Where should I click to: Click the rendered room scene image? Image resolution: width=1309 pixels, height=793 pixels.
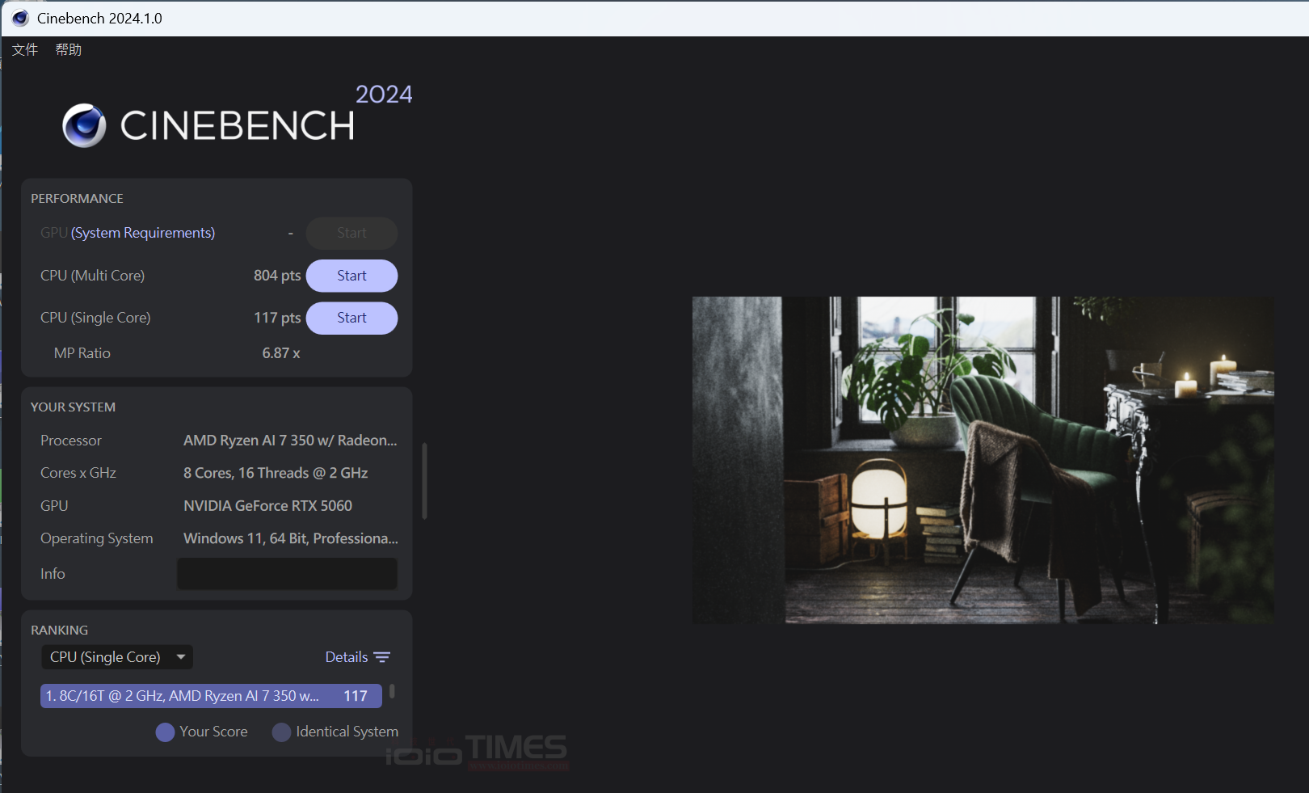coord(983,459)
